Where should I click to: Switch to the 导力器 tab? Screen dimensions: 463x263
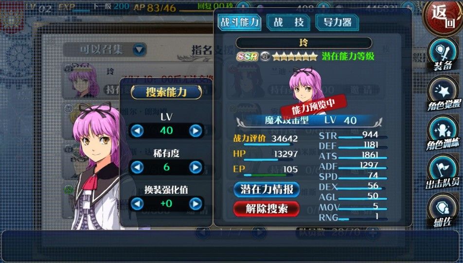[337, 22]
